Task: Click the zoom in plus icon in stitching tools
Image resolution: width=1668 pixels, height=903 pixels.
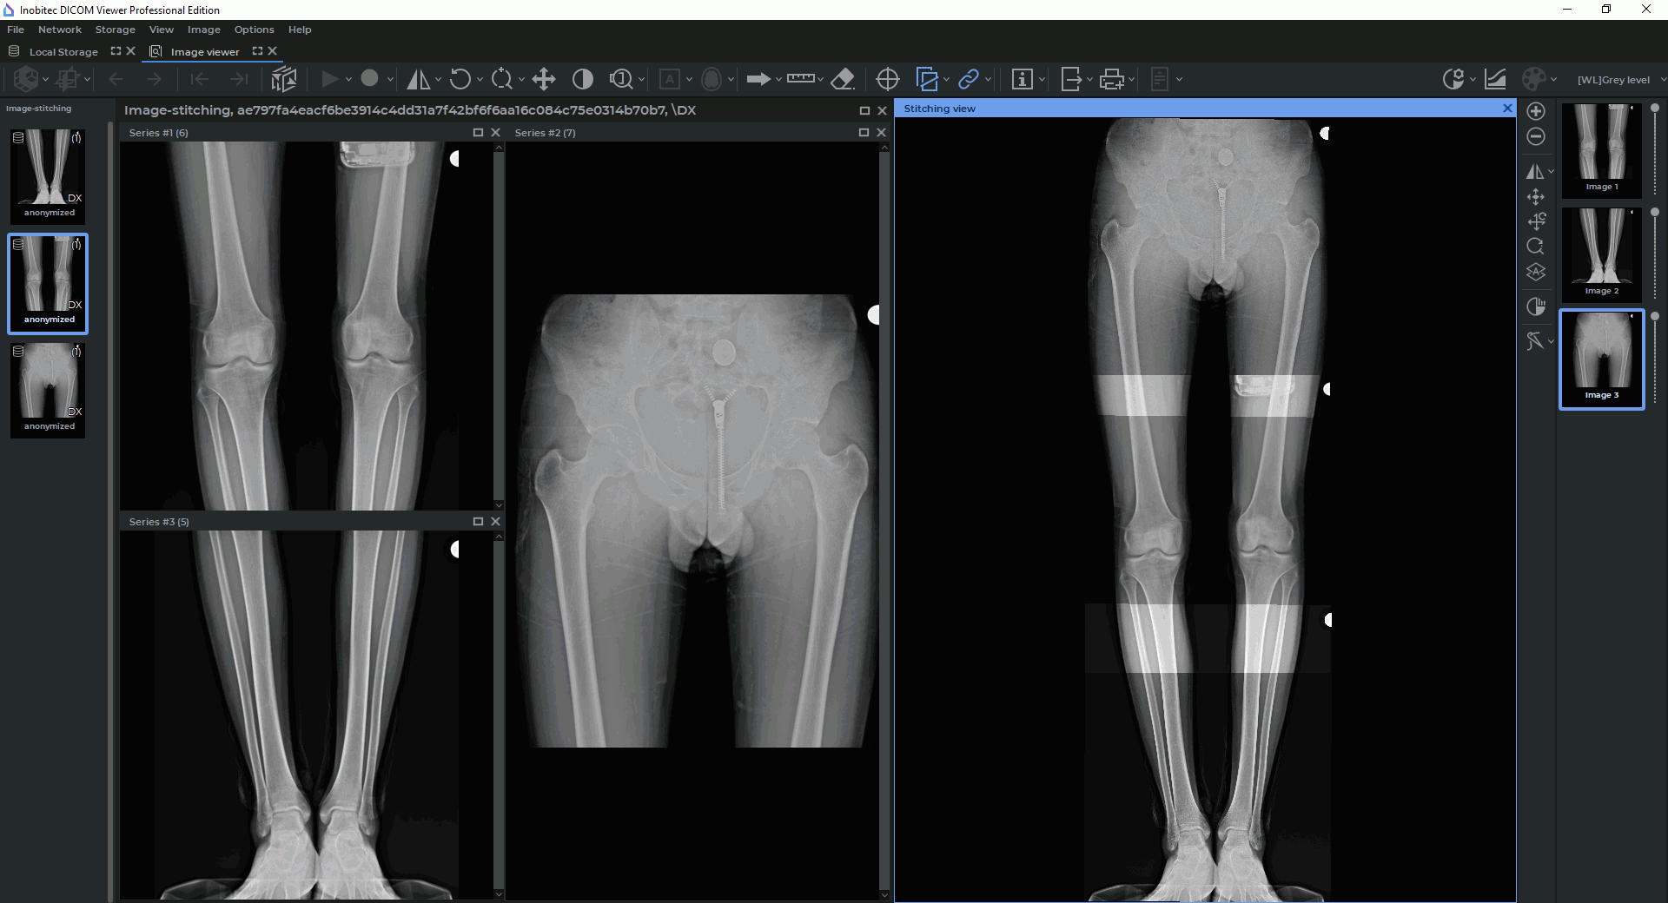Action: 1536,111
